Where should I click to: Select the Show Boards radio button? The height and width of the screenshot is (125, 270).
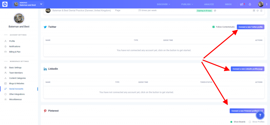tap(231, 122)
